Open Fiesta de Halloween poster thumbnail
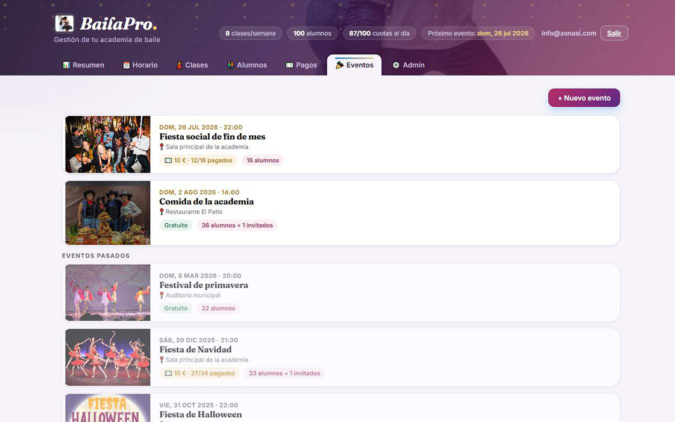 pyautogui.click(x=108, y=408)
